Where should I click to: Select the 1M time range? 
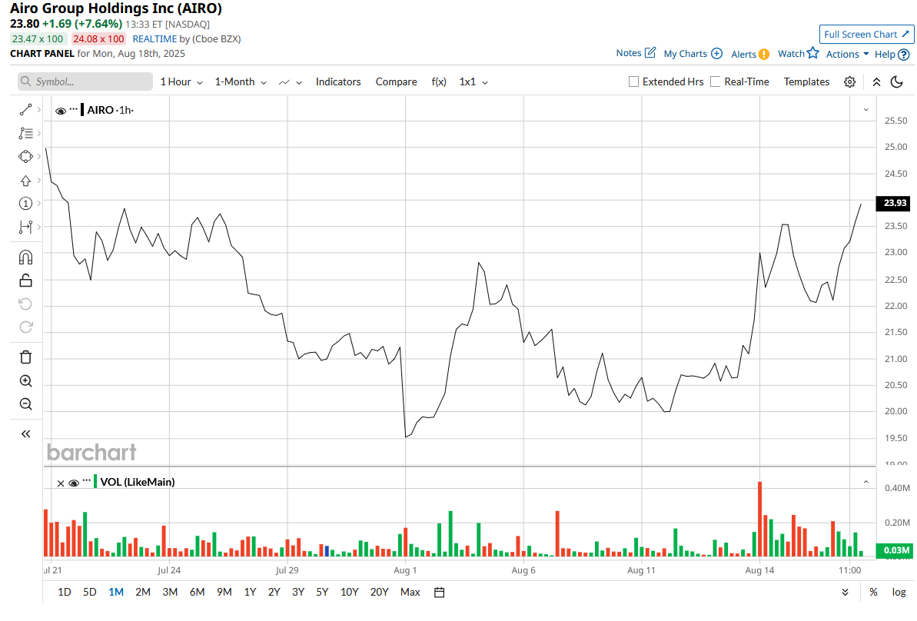click(116, 593)
